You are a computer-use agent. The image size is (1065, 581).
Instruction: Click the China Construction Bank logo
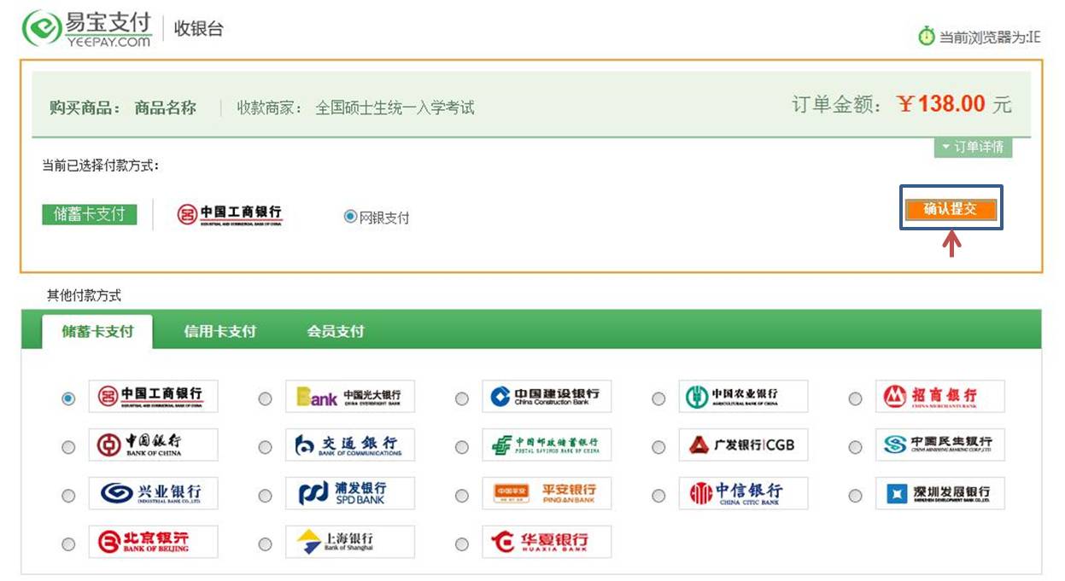click(x=547, y=397)
